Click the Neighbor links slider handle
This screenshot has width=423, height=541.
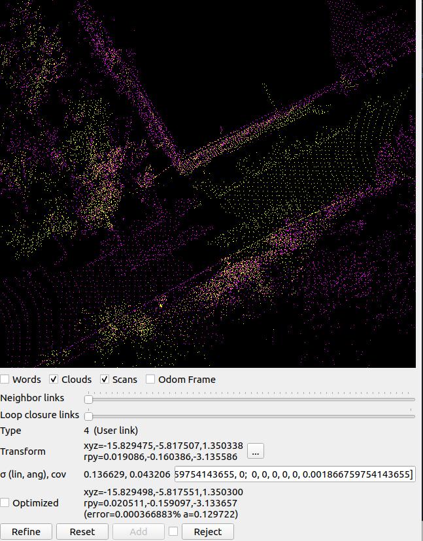coord(88,399)
